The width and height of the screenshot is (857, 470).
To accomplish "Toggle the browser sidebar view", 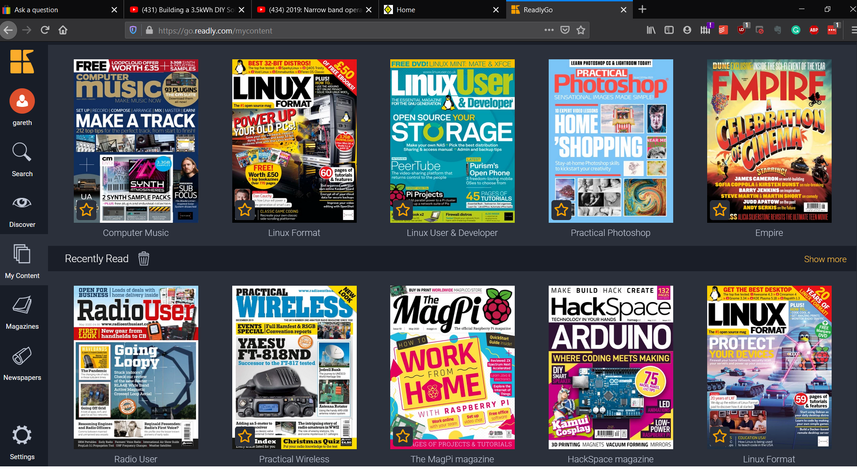I will (x=669, y=30).
